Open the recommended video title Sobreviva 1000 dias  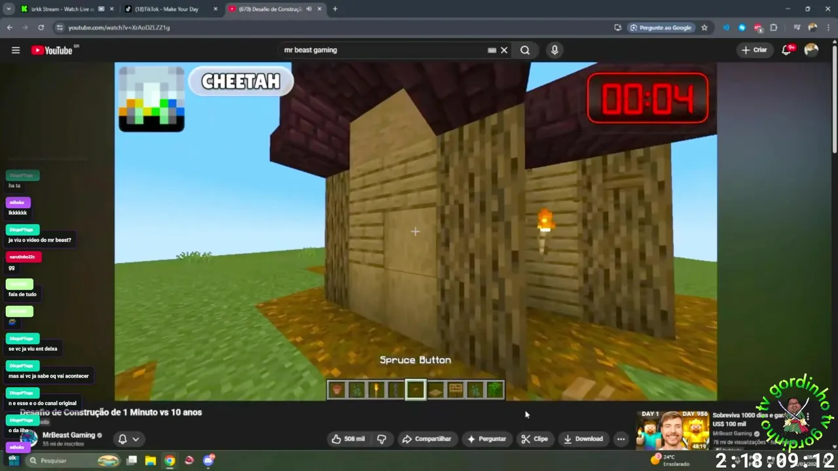748,419
